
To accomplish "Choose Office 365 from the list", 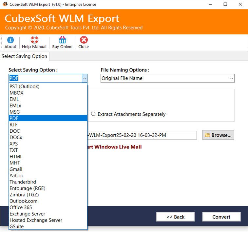I will coord(21,207).
